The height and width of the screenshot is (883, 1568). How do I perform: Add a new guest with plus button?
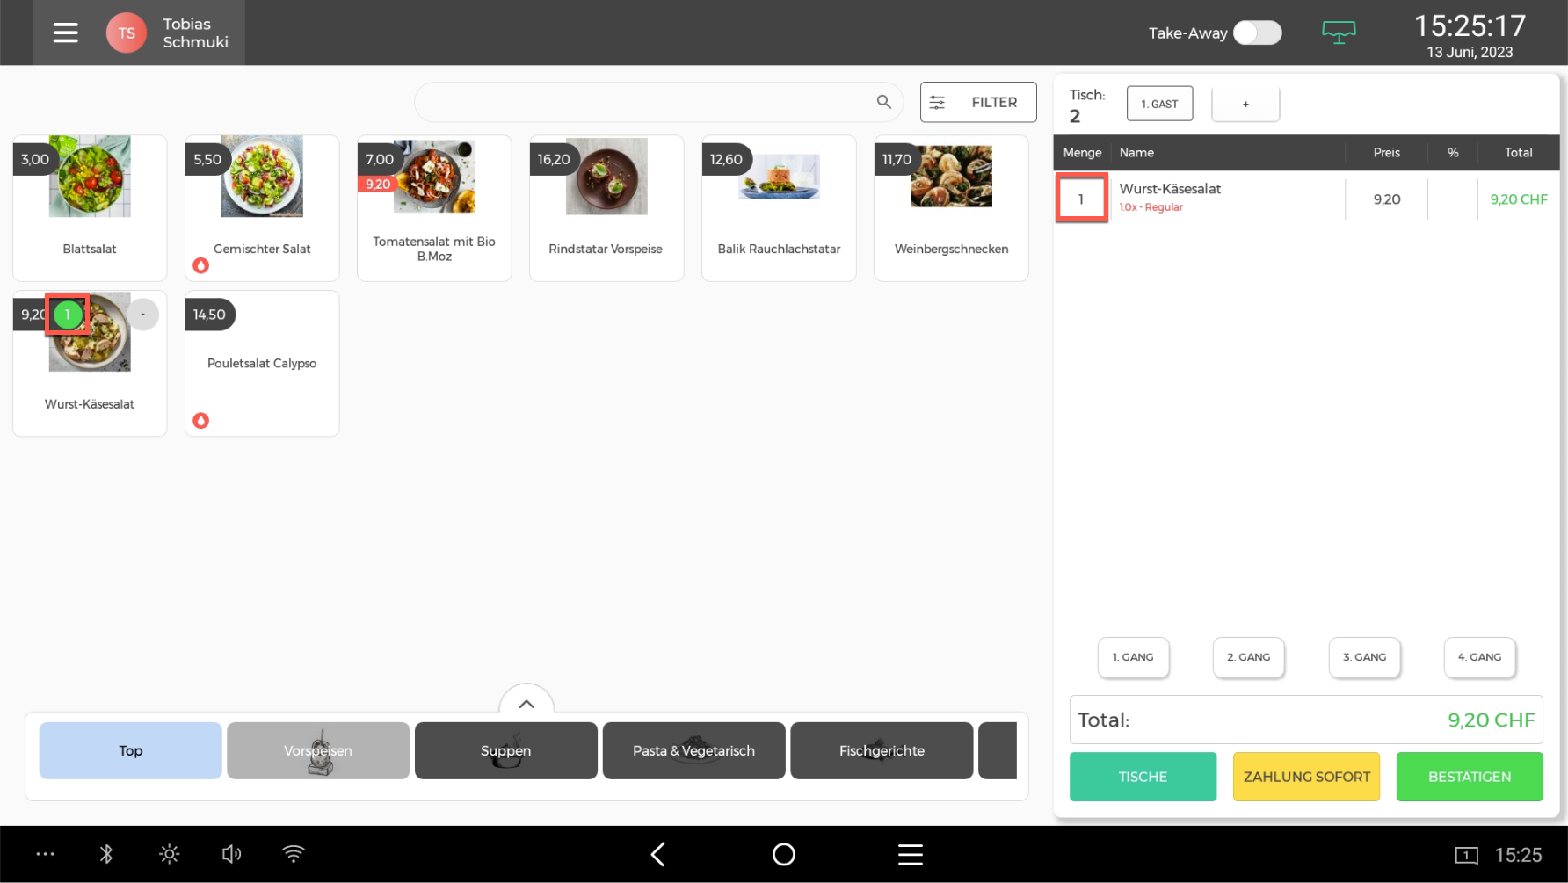tap(1245, 104)
